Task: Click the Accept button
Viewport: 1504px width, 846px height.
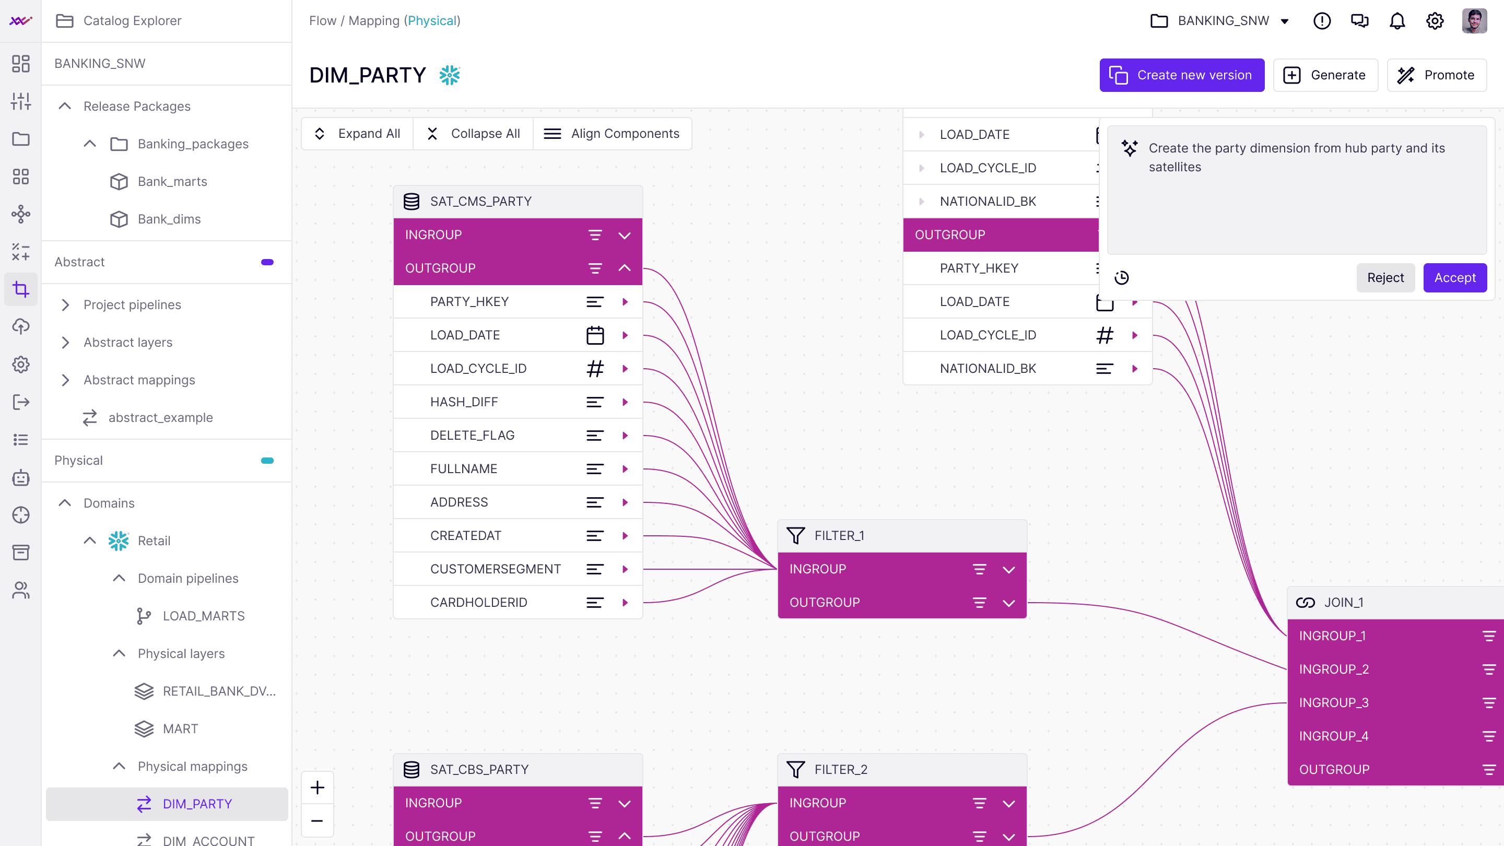Action: pyautogui.click(x=1454, y=278)
